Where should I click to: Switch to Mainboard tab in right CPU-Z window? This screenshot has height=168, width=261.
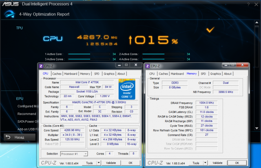tap(177, 74)
